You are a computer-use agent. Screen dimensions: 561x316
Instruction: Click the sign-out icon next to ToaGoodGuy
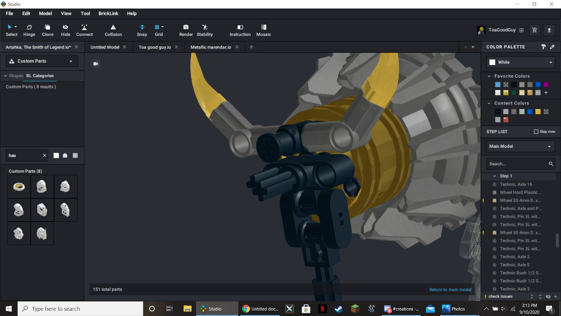pos(521,30)
